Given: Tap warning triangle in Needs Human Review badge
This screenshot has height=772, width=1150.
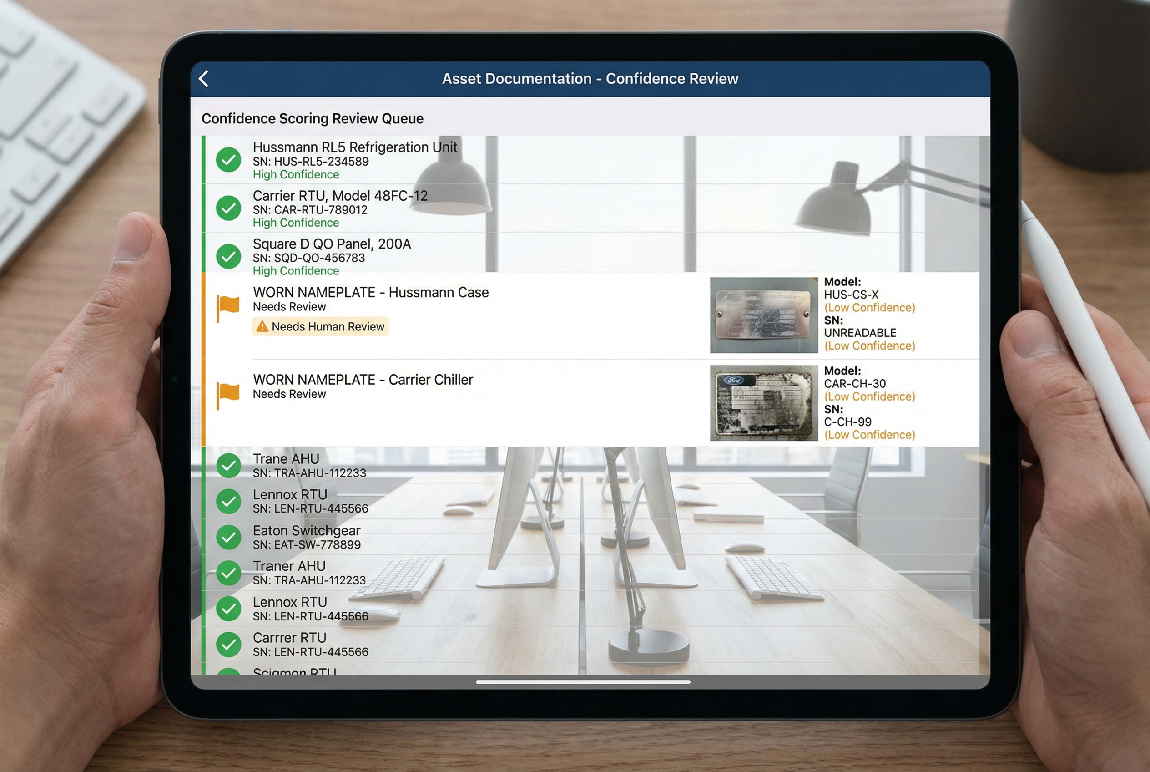Looking at the screenshot, I should (x=262, y=326).
